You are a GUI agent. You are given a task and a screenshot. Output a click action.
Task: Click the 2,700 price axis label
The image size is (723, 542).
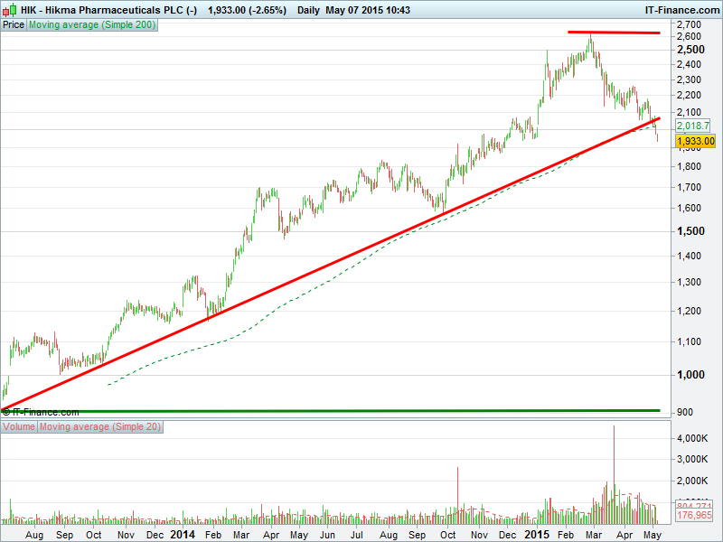(x=689, y=24)
